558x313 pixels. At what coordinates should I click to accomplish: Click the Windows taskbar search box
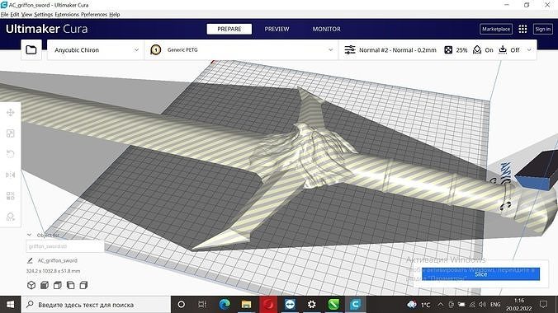pos(96,305)
